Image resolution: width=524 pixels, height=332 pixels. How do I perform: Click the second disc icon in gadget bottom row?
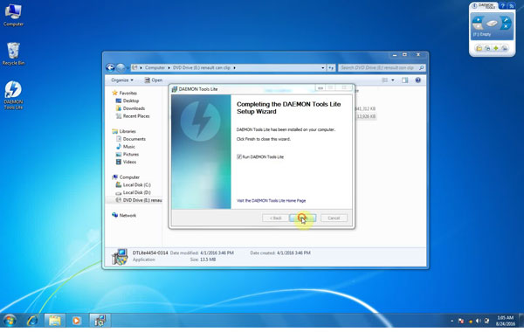point(487,48)
